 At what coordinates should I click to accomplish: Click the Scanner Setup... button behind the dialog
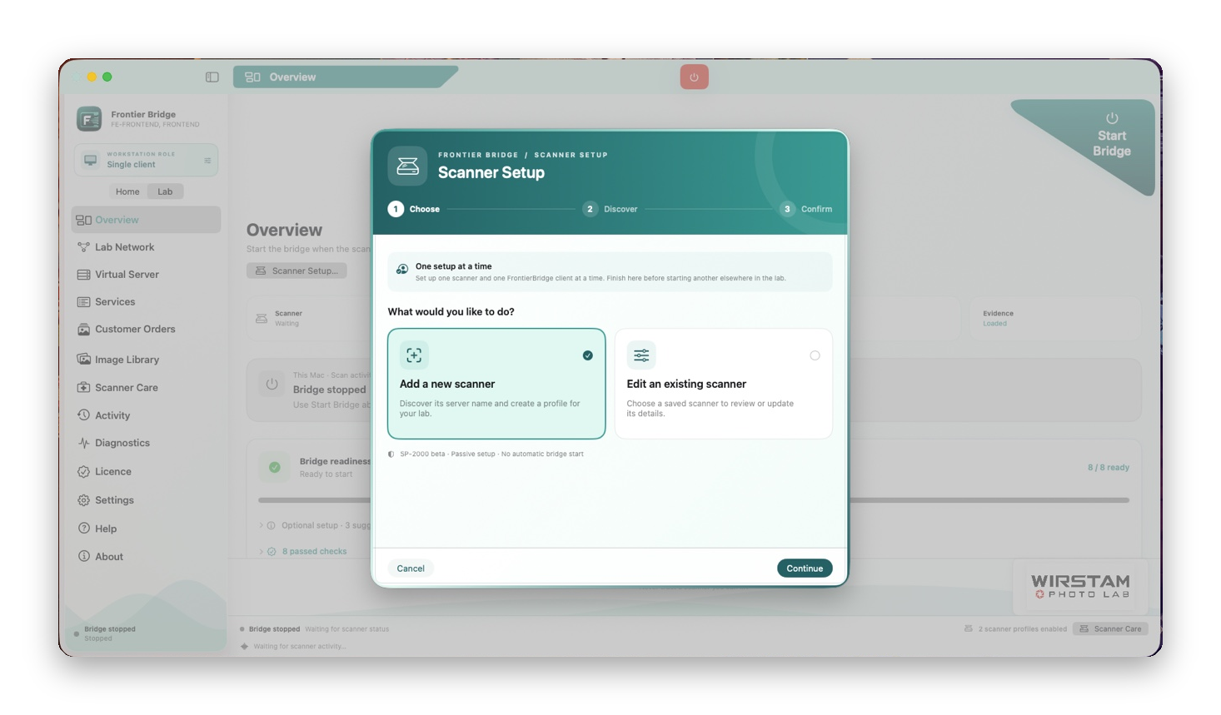pyautogui.click(x=297, y=271)
